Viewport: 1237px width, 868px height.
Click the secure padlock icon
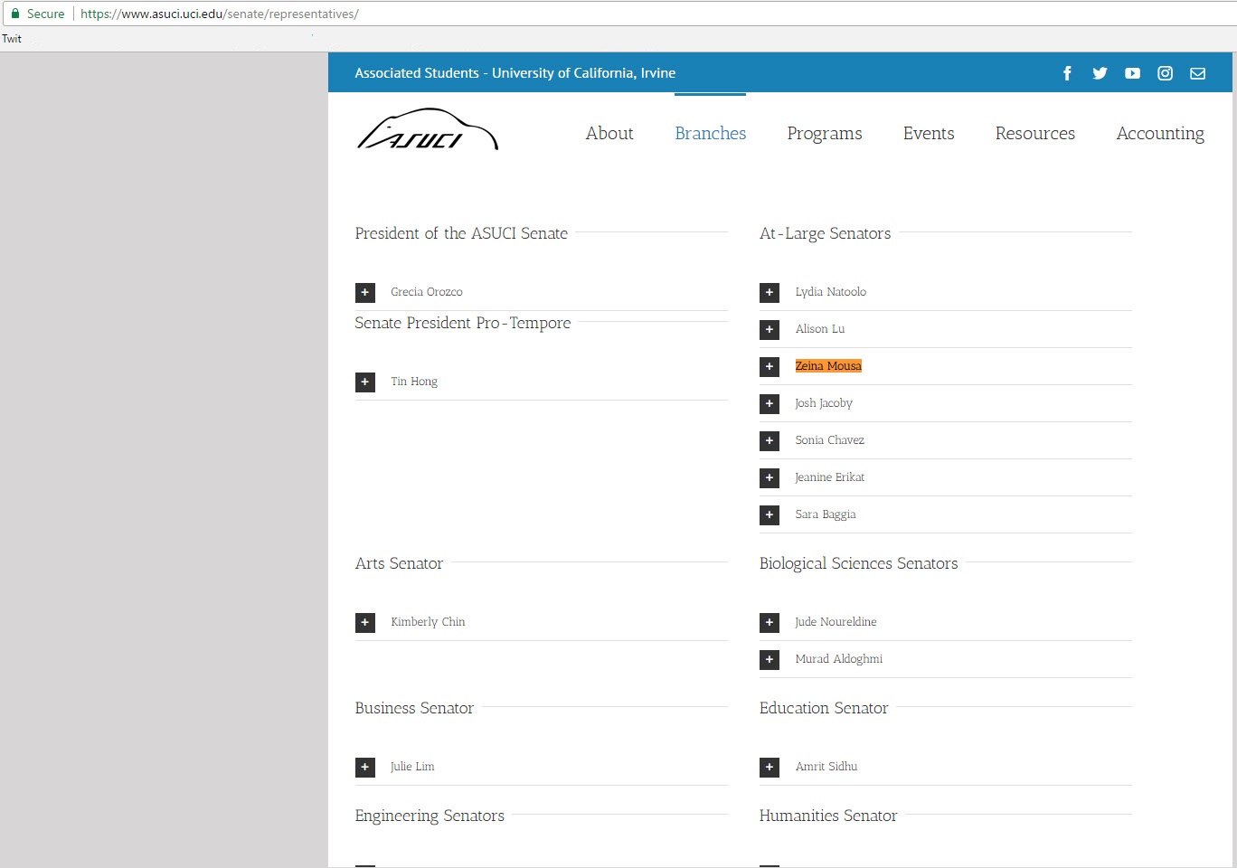click(x=14, y=14)
